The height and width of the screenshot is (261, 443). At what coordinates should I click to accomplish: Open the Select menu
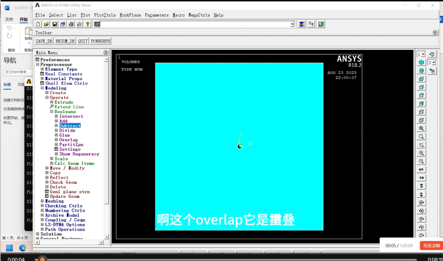coord(56,15)
